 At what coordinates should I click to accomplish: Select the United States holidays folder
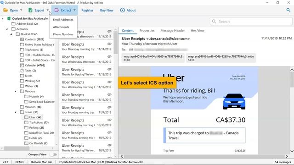37,44
